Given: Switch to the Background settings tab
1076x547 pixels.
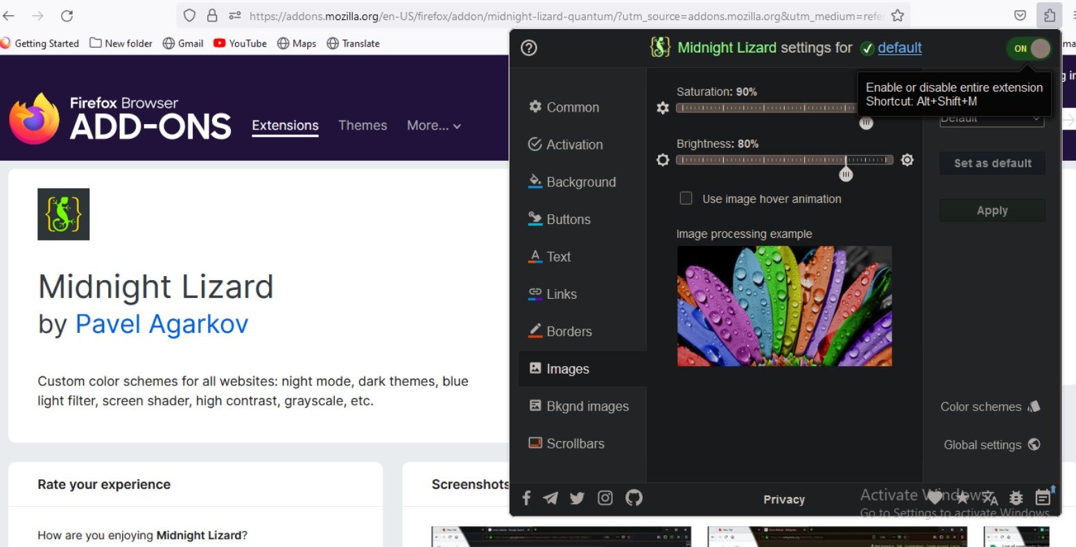Looking at the screenshot, I should [572, 182].
